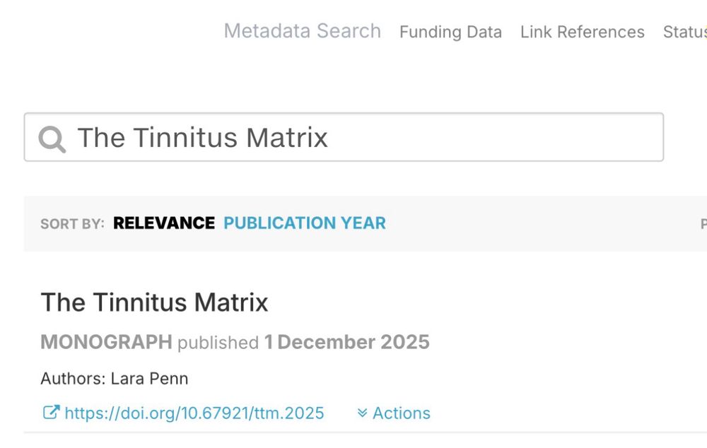Sort results by Relevance

[x=164, y=223]
